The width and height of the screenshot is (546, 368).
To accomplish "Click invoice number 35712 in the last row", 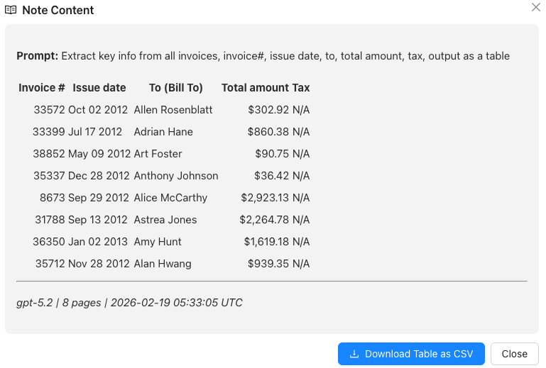I will (x=50, y=264).
